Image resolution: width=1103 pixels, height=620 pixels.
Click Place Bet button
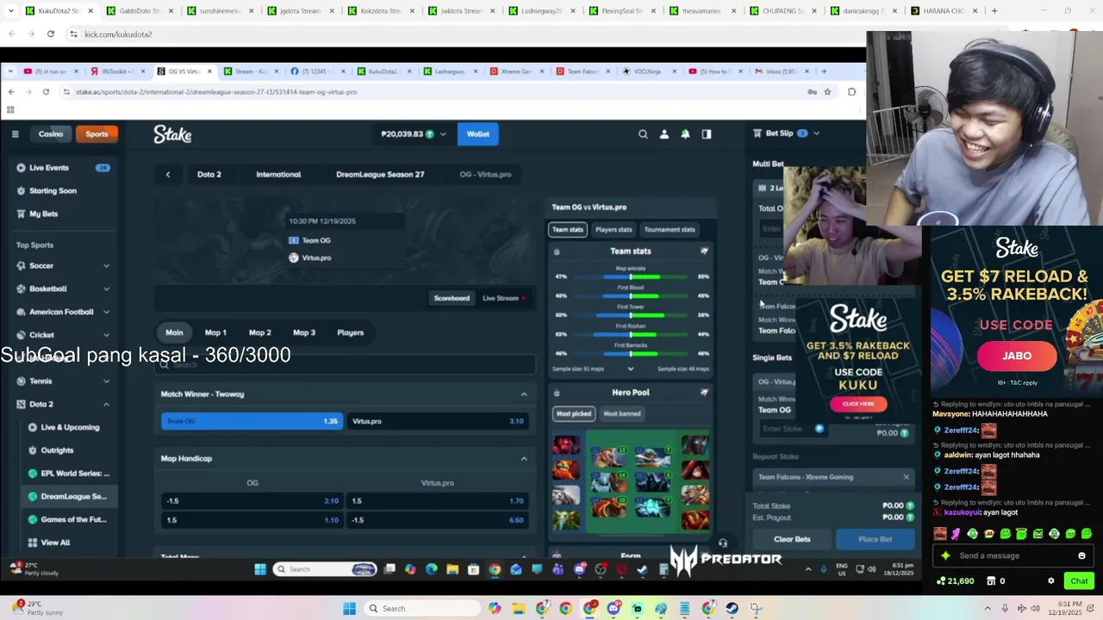click(x=875, y=539)
